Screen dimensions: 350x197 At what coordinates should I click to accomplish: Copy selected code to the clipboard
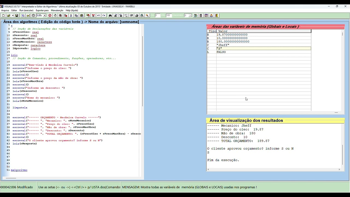tap(76, 16)
